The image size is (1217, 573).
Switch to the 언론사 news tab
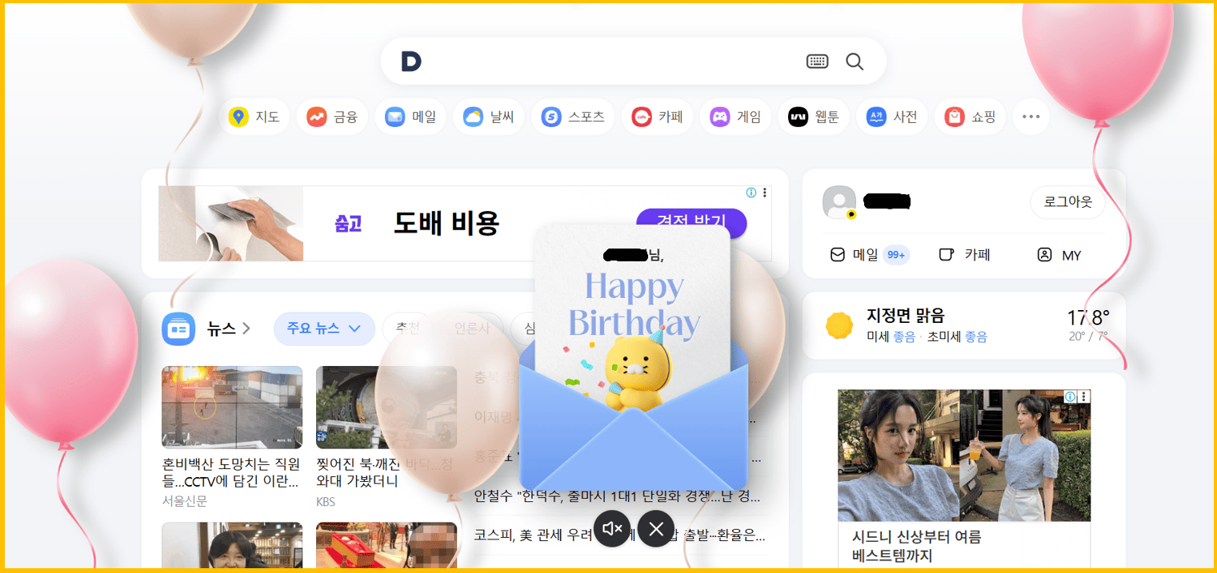point(472,328)
